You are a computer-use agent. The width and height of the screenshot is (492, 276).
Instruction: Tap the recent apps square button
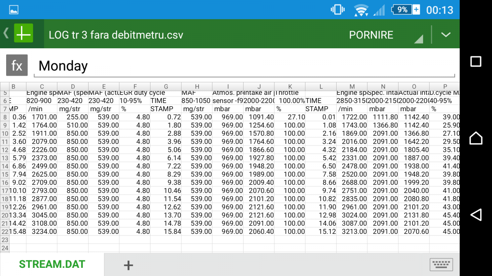(x=476, y=61)
